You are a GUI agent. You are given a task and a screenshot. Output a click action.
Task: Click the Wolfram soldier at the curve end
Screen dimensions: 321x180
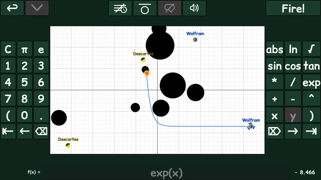click(x=251, y=127)
